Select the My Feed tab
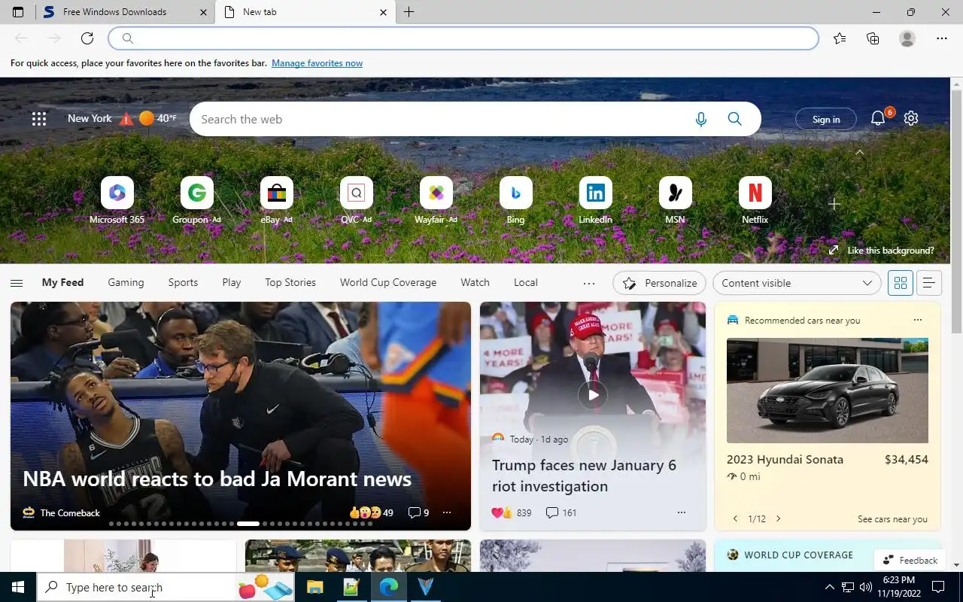963x602 pixels. [x=62, y=283]
